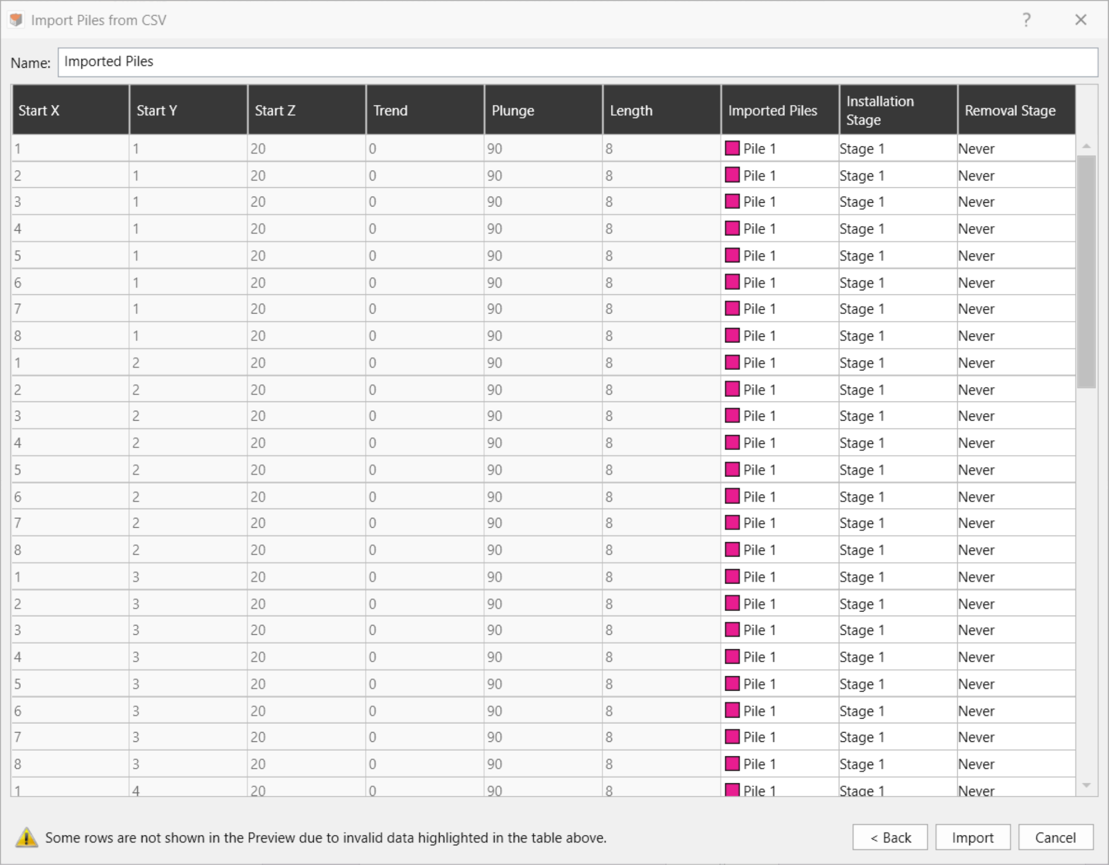
Task: Click the yellow warning triangle icon
Action: [x=26, y=837]
